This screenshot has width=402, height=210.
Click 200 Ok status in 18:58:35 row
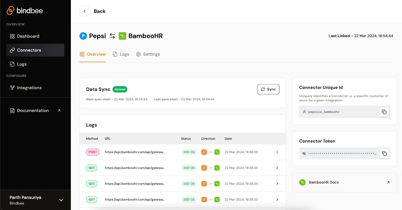[x=189, y=168]
